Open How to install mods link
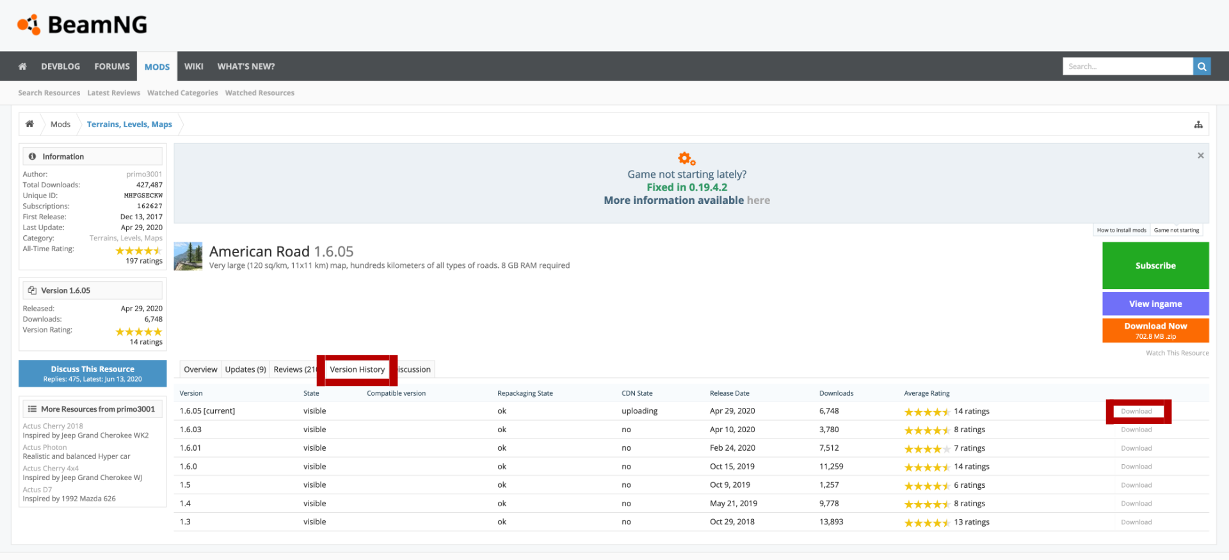The height and width of the screenshot is (560, 1229). click(x=1121, y=230)
